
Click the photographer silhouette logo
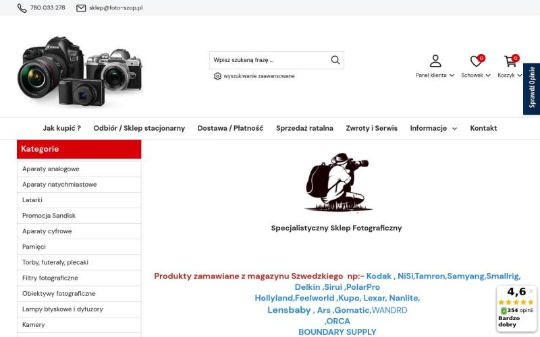pyautogui.click(x=336, y=182)
